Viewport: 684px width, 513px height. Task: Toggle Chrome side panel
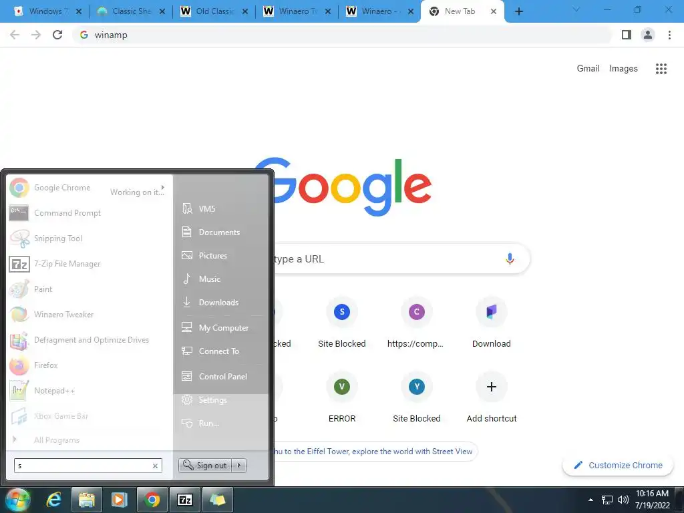(627, 35)
